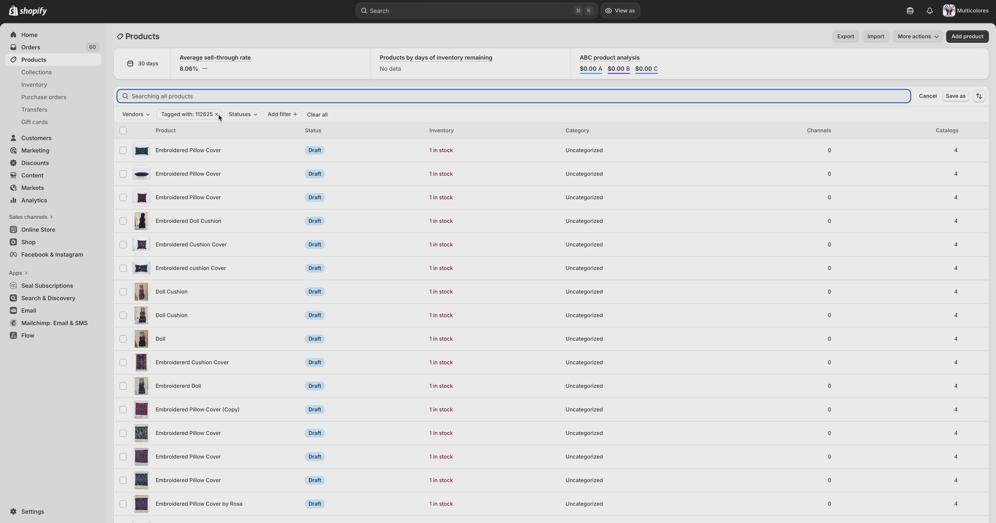This screenshot has width=996, height=523.
Task: Open Facebook & Instagram sales channel
Action: coord(52,254)
